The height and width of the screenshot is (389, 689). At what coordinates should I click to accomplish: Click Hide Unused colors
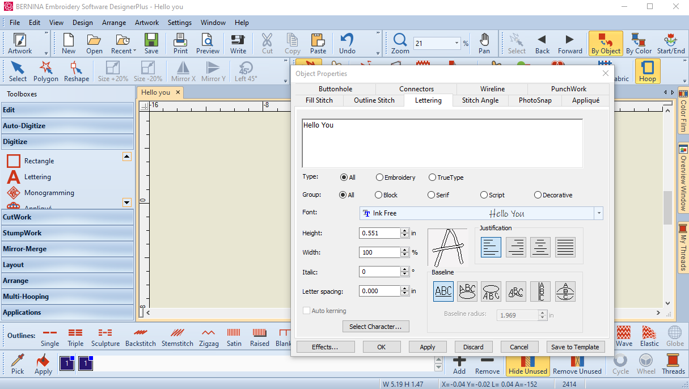pyautogui.click(x=528, y=364)
